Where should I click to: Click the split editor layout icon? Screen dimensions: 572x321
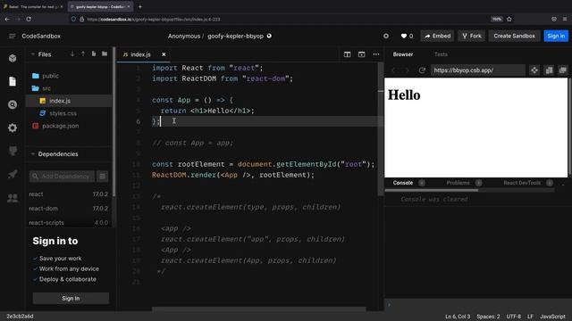(x=347, y=54)
